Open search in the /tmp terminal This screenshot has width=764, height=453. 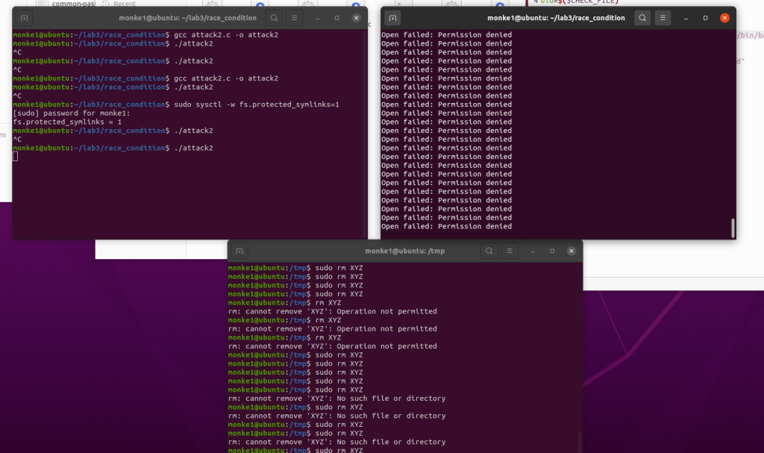pos(489,251)
